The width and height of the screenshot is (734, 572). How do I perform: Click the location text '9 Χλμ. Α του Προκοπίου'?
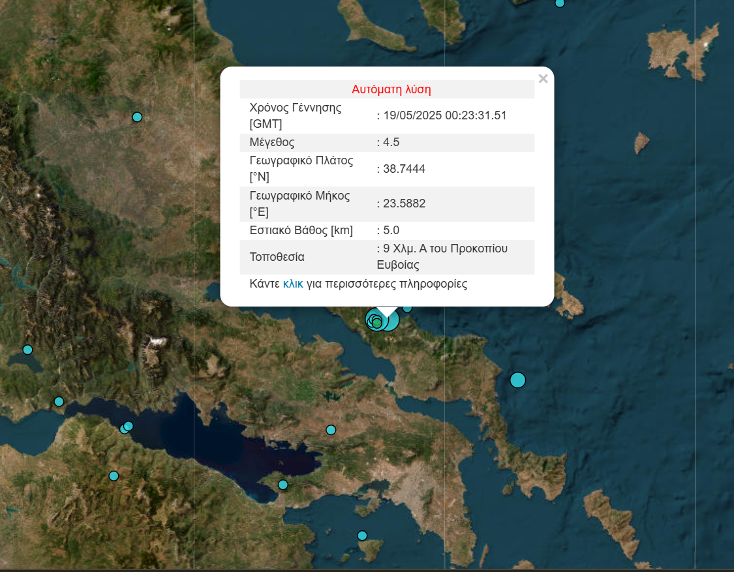[x=445, y=248]
